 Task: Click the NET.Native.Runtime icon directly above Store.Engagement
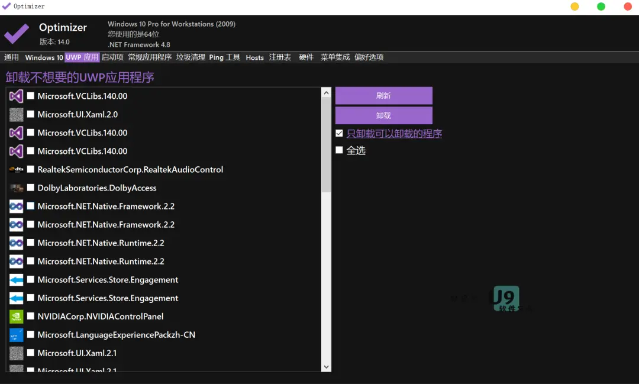tap(17, 262)
